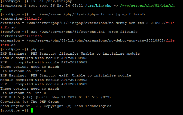
Task: Click the last '[root@vps ~]#' prompt
Action: [x=14, y=110]
